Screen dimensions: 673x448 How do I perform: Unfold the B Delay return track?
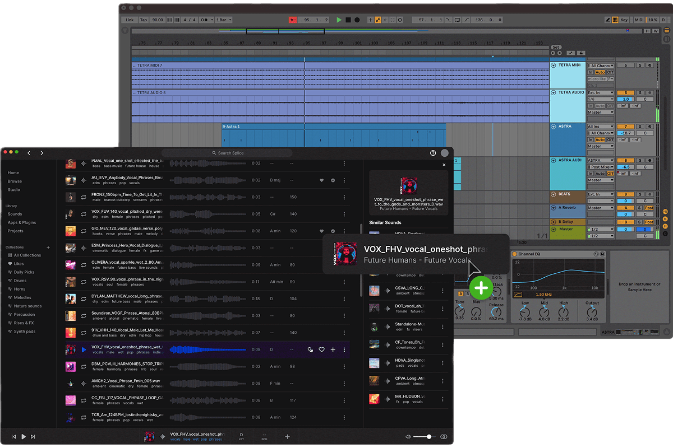pos(554,222)
